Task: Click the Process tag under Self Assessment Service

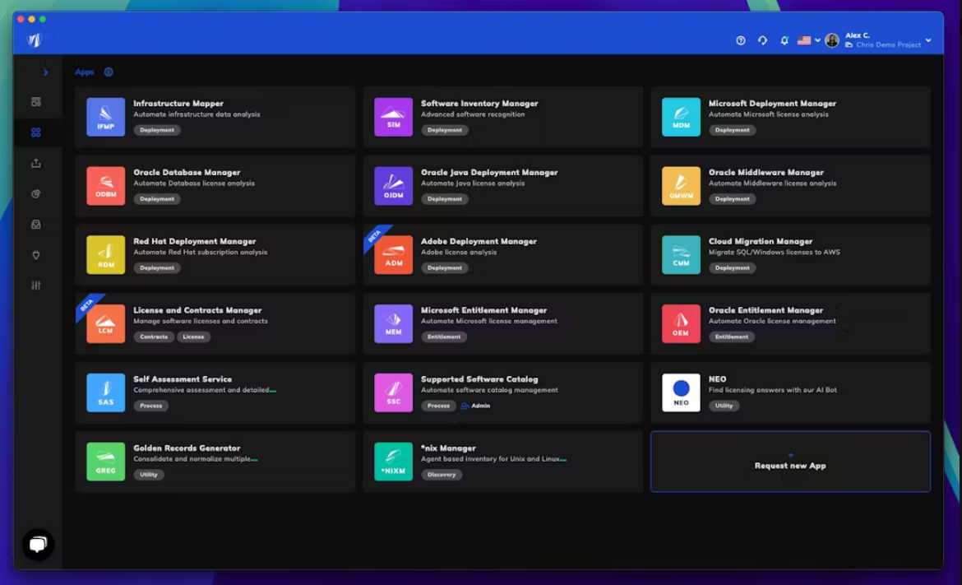Action: pyautogui.click(x=151, y=406)
